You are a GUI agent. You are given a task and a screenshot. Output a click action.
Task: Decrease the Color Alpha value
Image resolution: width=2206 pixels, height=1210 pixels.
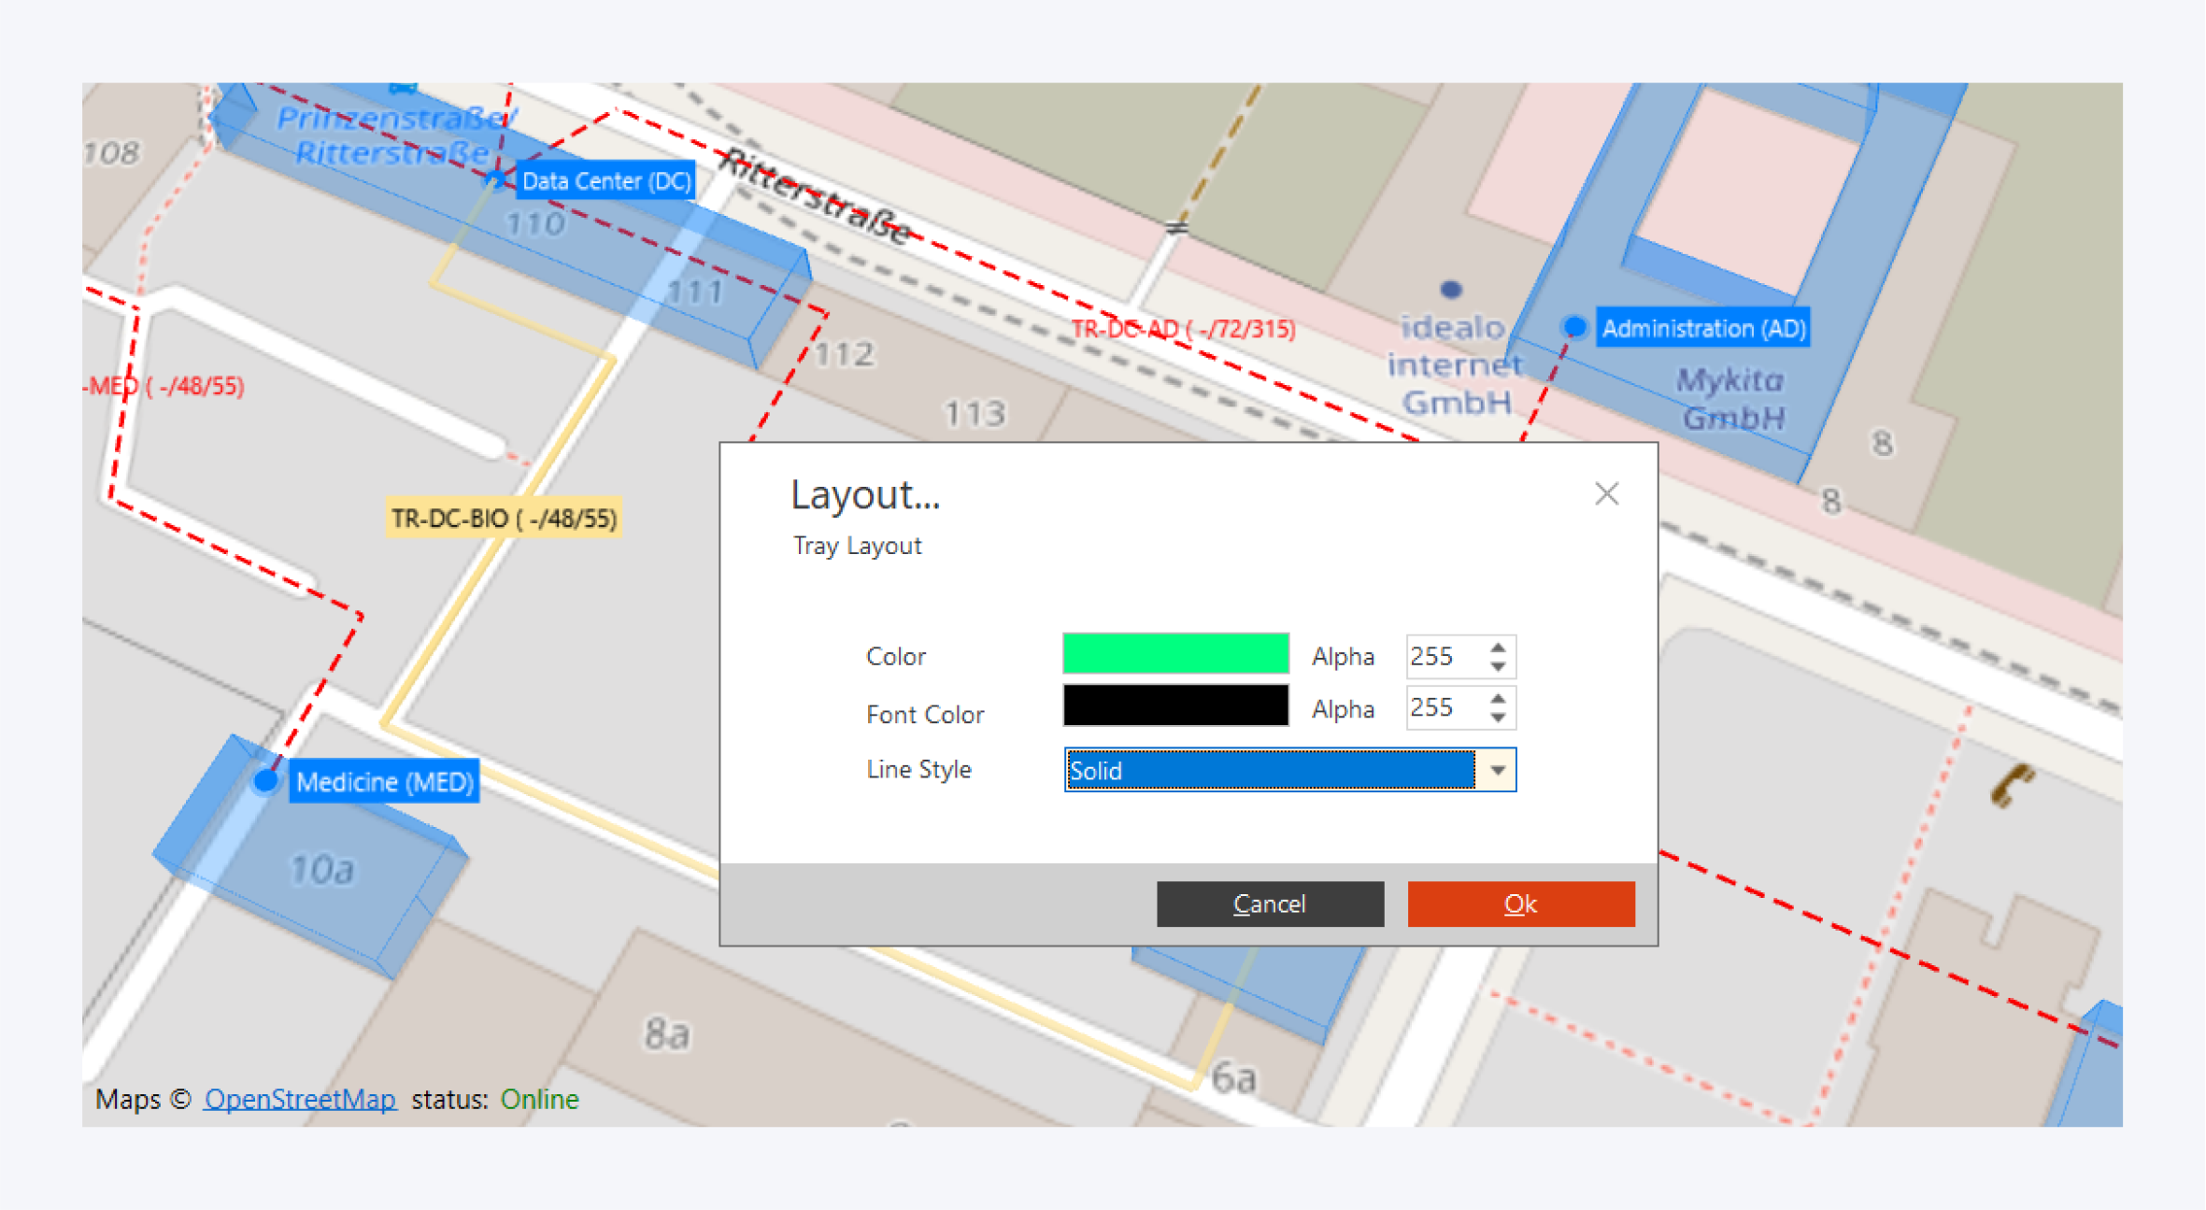pos(1498,667)
